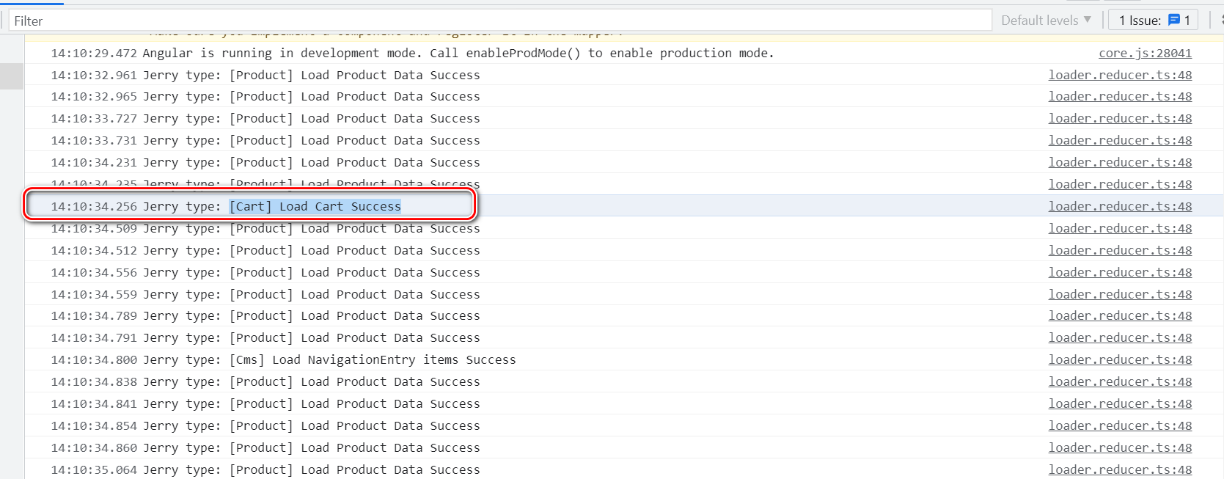Open loader.reducer.ts:48 link for 14:10:34.854 entry
Image resolution: width=1224 pixels, height=479 pixels.
pos(1120,425)
